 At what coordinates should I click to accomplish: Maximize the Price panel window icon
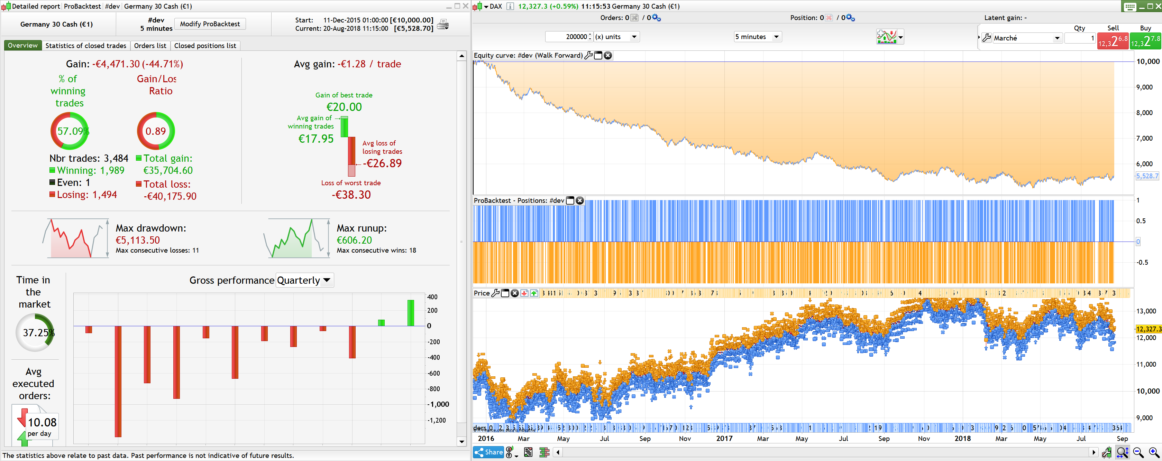[505, 293]
